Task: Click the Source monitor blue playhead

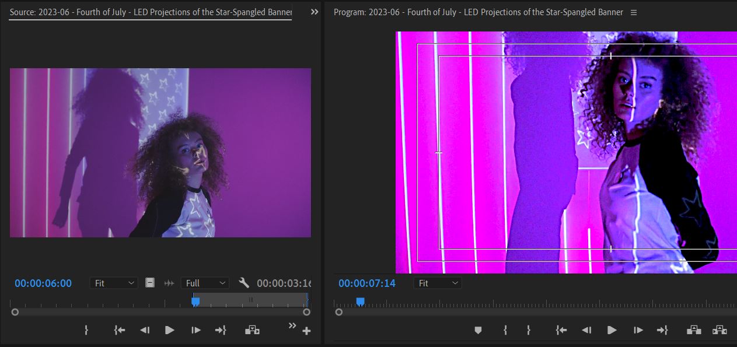Action: coord(196,301)
